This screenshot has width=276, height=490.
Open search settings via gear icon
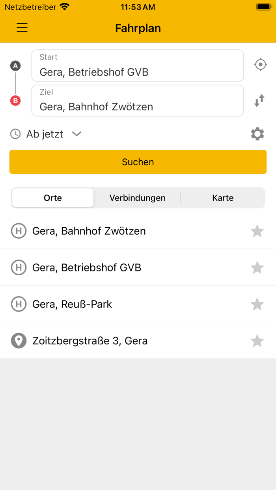(257, 134)
